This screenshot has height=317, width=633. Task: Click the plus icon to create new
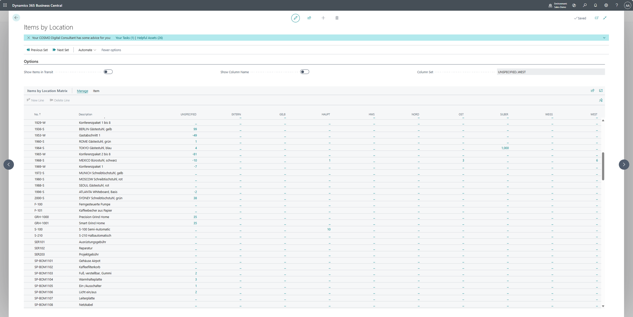pyautogui.click(x=323, y=18)
